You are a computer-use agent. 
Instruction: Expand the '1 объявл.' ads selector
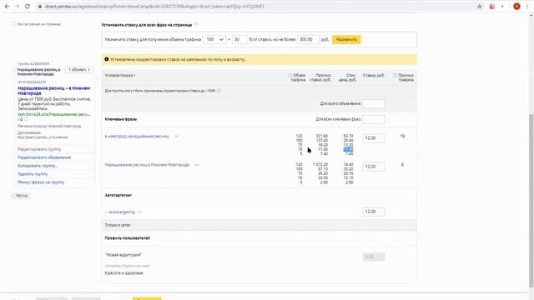click(79, 69)
